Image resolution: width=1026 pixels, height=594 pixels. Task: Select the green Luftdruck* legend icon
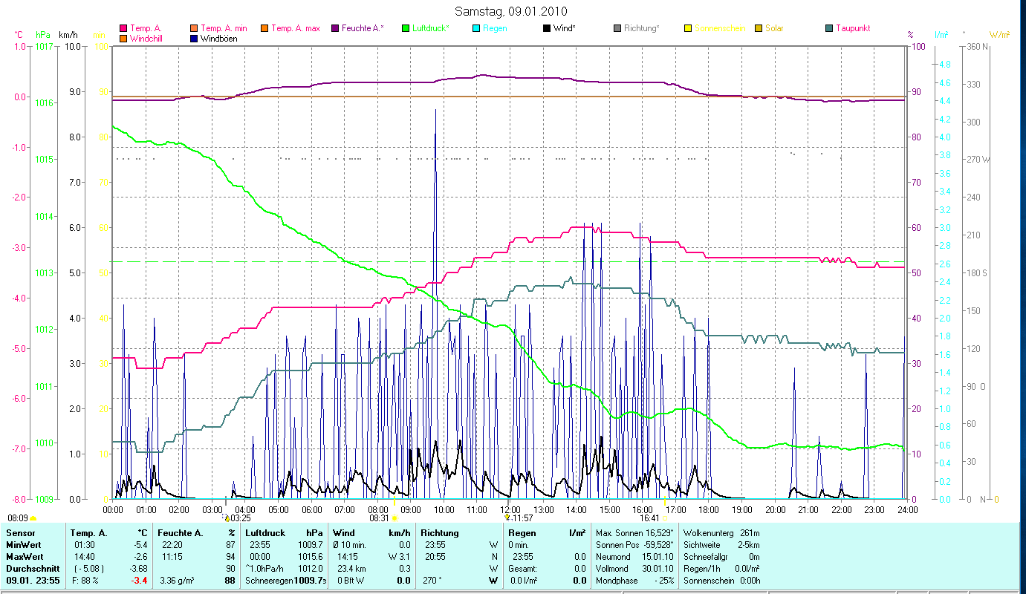tap(405, 29)
